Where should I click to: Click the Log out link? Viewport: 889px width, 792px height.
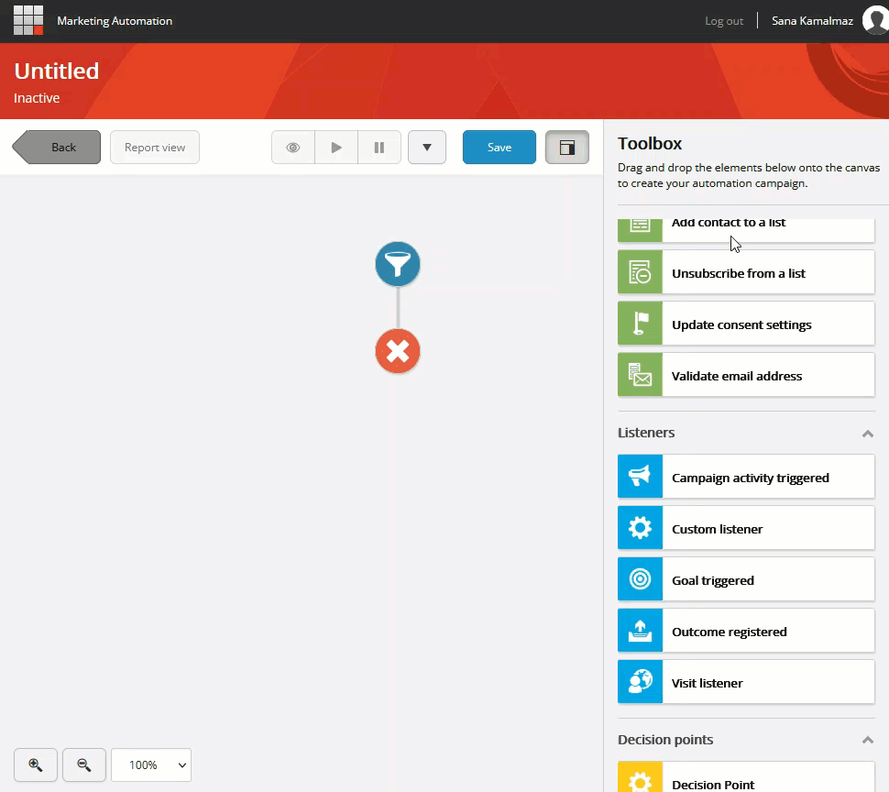coord(724,21)
